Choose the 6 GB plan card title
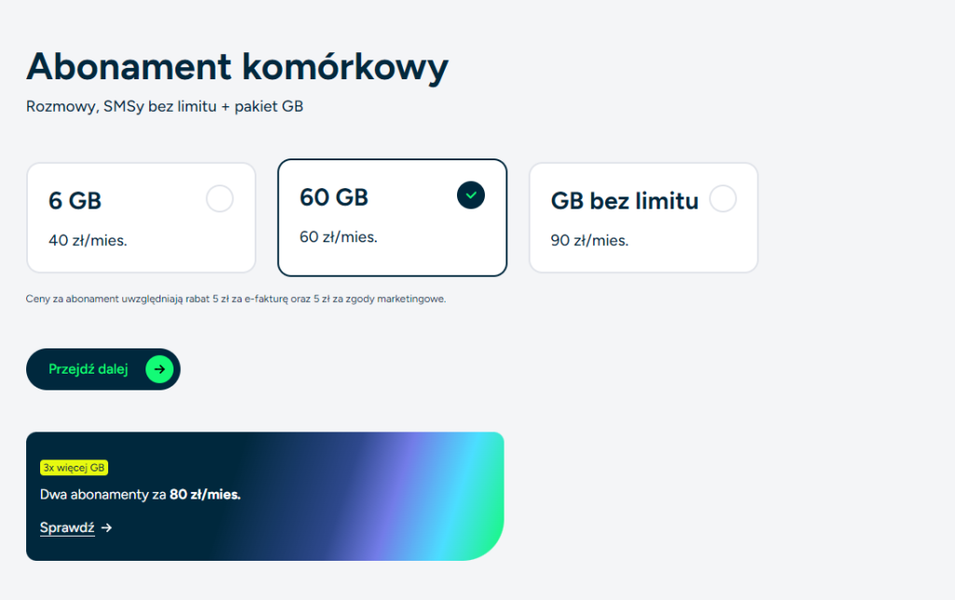 [x=75, y=201]
